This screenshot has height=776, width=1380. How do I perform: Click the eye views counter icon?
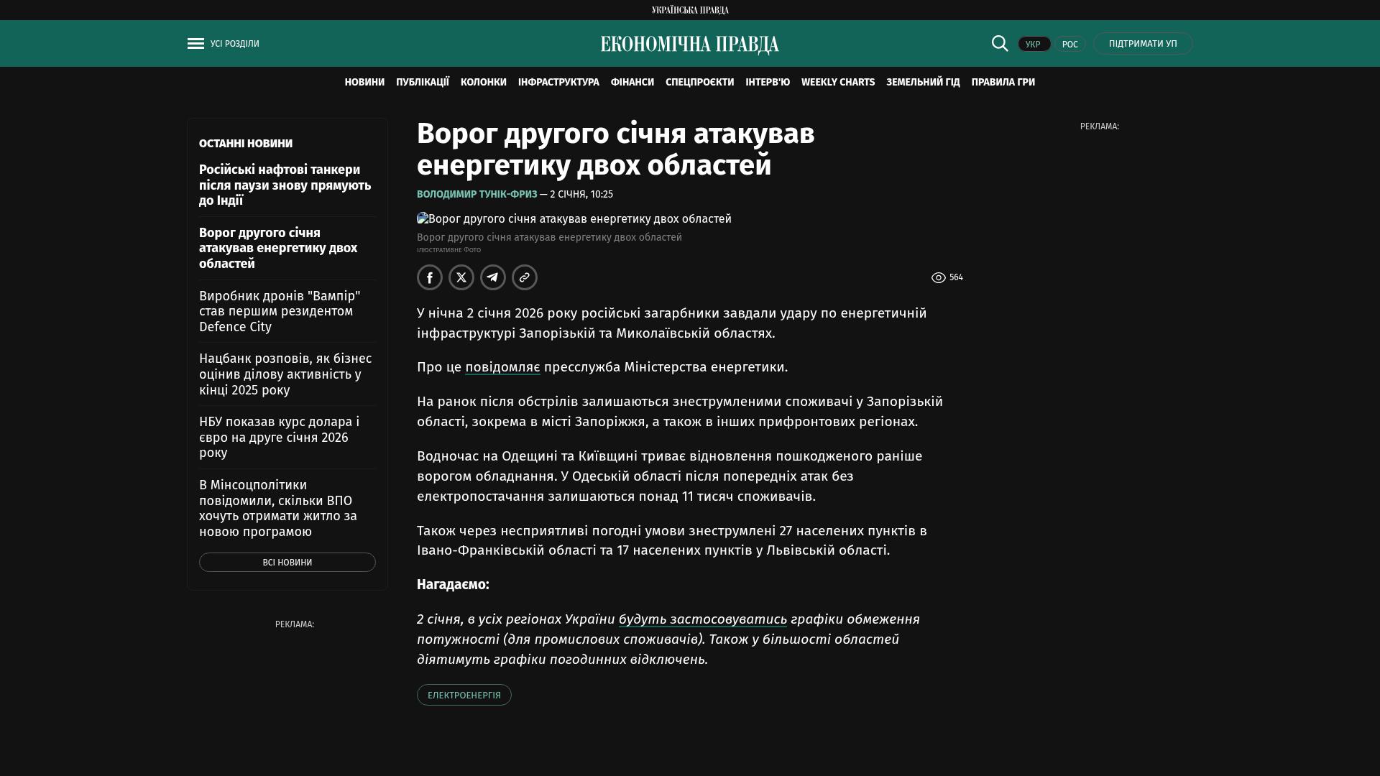tap(939, 278)
